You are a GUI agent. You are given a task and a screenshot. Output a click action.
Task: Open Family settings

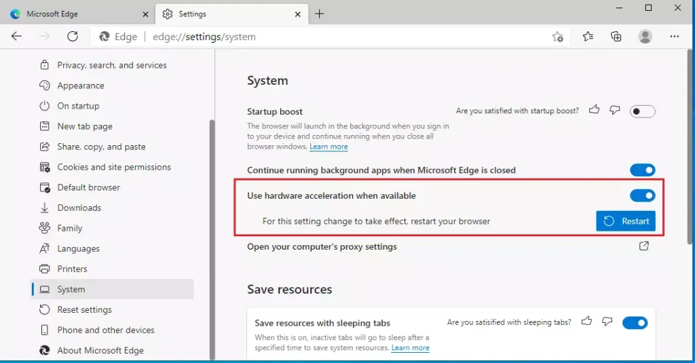click(x=112, y=228)
